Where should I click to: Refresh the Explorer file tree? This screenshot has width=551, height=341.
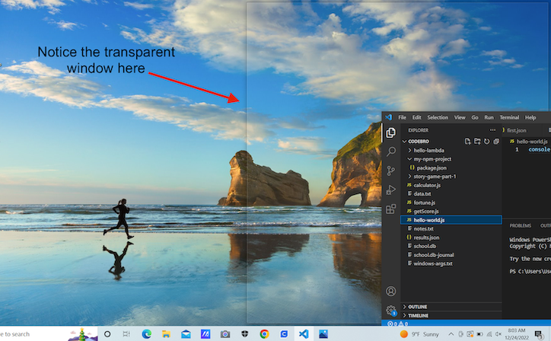(487, 142)
